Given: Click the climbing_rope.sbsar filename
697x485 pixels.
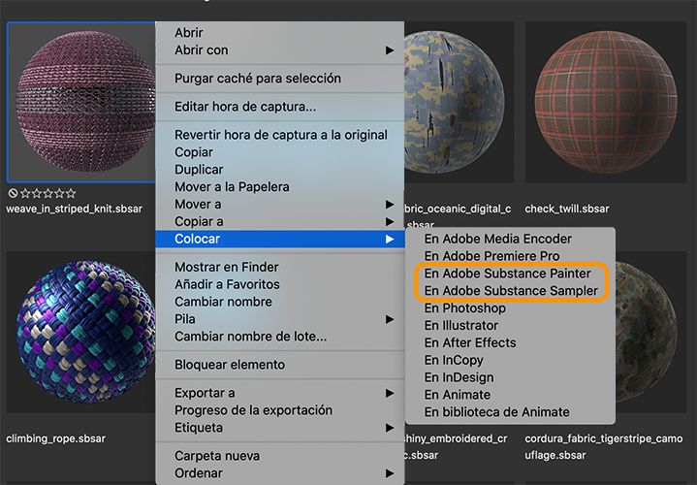Looking at the screenshot, I should pos(55,438).
